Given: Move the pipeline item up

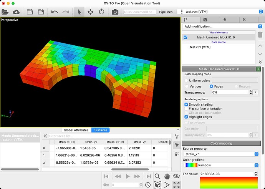Looking at the screenshot, I should pos(260,46).
